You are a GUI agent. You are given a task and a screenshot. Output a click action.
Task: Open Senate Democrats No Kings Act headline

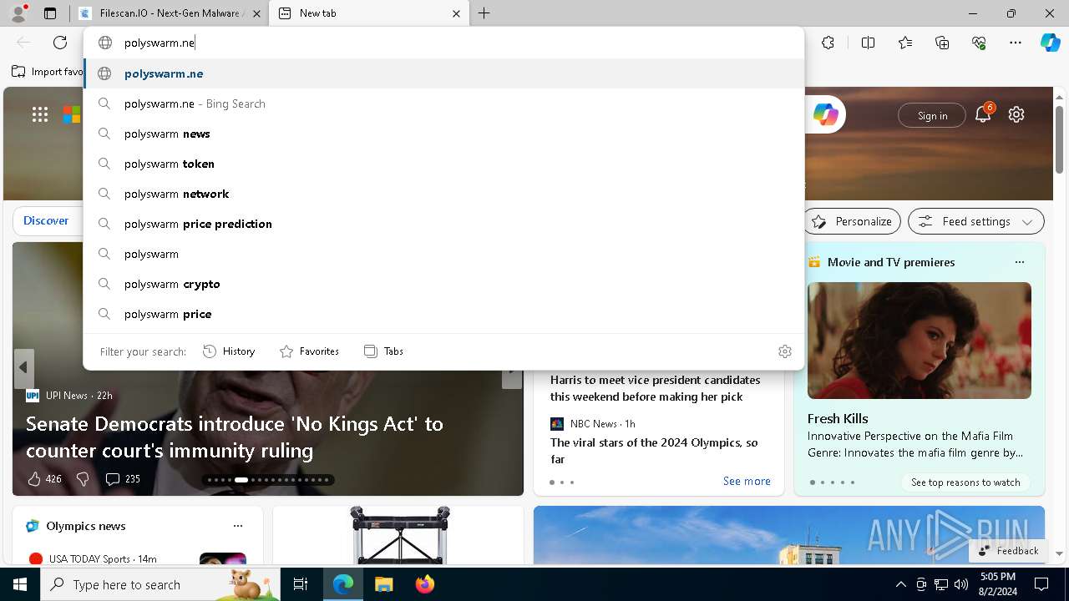pyautogui.click(x=235, y=437)
